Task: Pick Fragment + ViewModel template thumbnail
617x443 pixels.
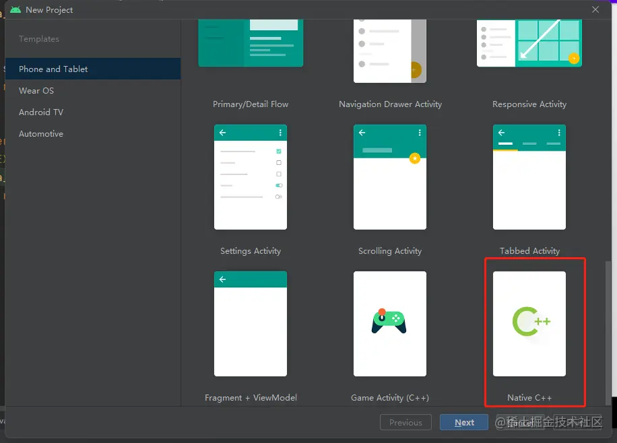Action: tap(251, 324)
